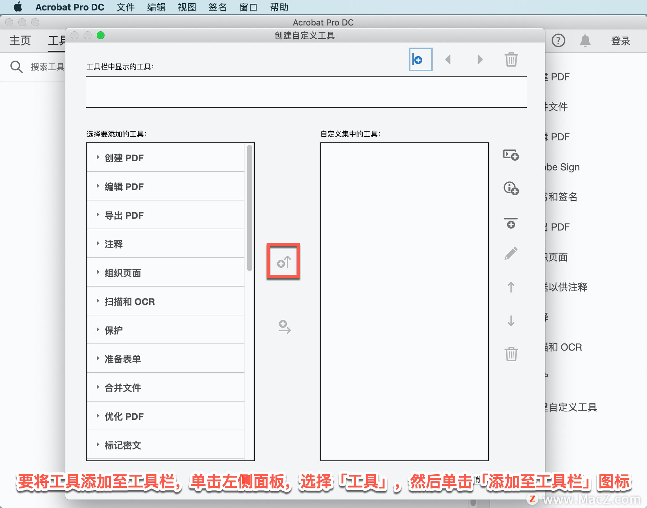Open the Apple menu

click(x=18, y=7)
